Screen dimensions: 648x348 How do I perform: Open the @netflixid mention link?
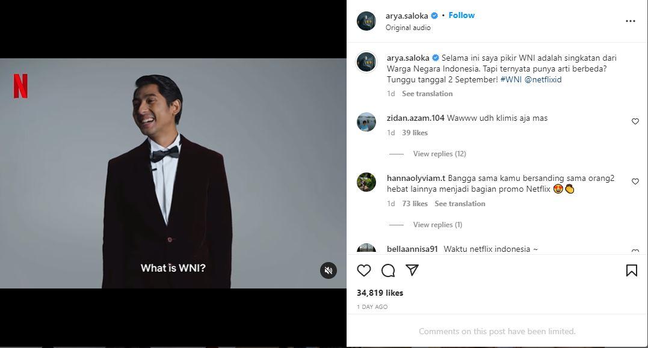(543, 79)
